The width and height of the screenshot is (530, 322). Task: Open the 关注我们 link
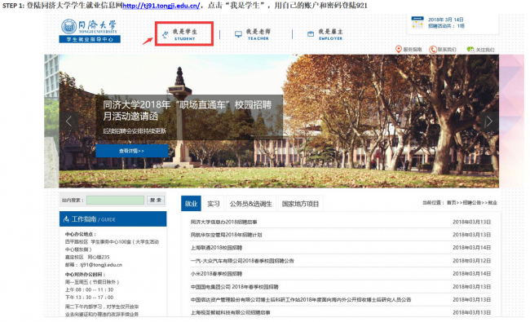(485, 50)
